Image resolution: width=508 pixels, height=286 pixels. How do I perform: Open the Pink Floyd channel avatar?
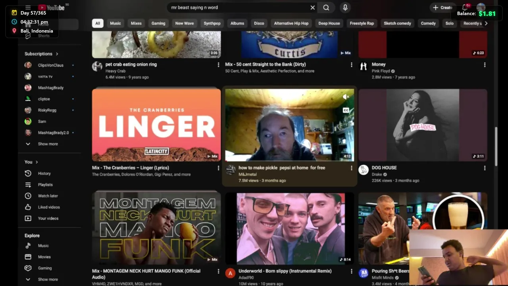pos(364,66)
